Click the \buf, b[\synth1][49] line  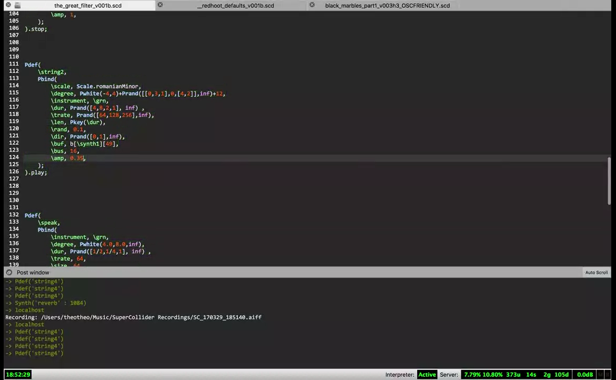click(x=84, y=144)
